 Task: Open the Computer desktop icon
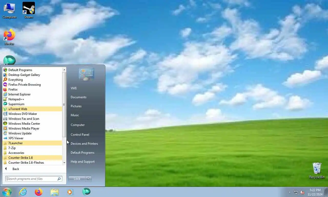tap(9, 11)
